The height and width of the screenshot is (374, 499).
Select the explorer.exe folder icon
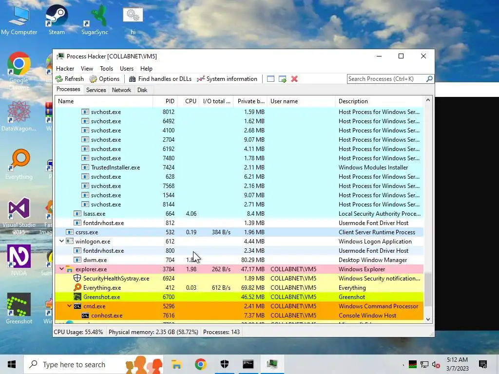point(69,269)
